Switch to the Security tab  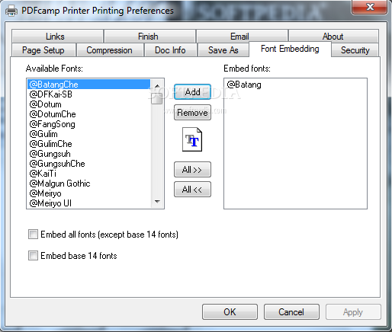point(355,50)
